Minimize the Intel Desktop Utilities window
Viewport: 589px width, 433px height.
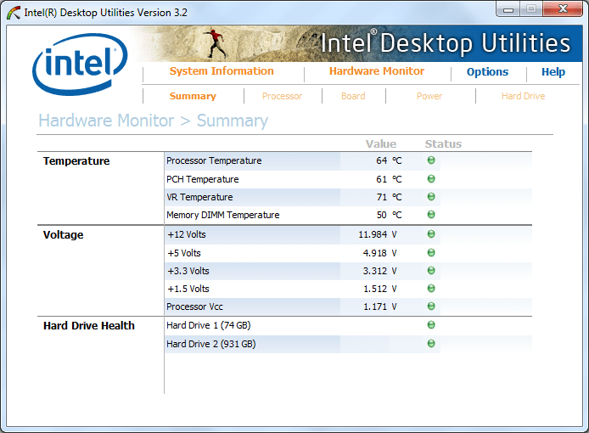508,9
